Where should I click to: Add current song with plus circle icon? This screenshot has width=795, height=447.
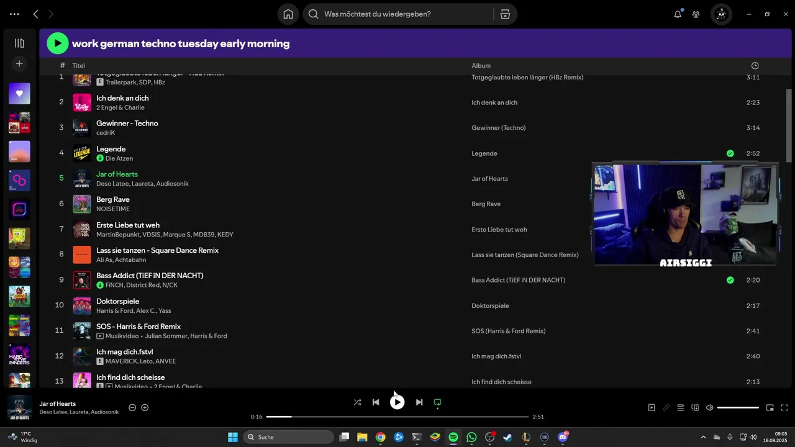pyautogui.click(x=145, y=407)
